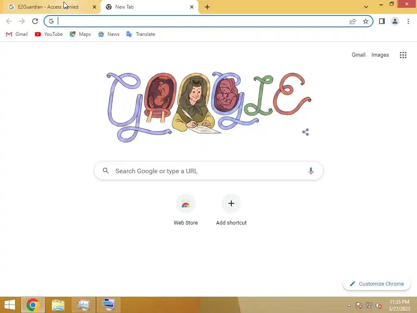The width and height of the screenshot is (417, 313).
Task: Click the search magnifier icon in the search box
Action: pos(106,171)
